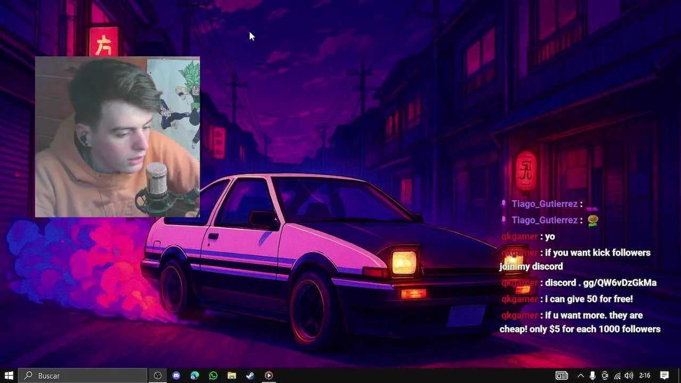The width and height of the screenshot is (681, 383).
Task: Open File Explorer from the taskbar
Action: 232,376
